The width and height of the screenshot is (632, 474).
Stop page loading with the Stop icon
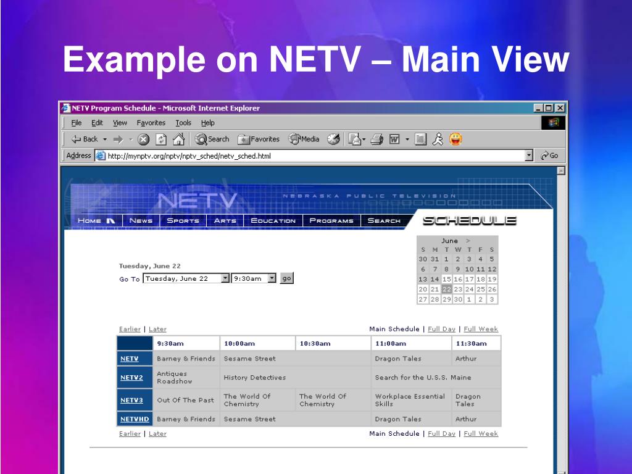click(143, 139)
